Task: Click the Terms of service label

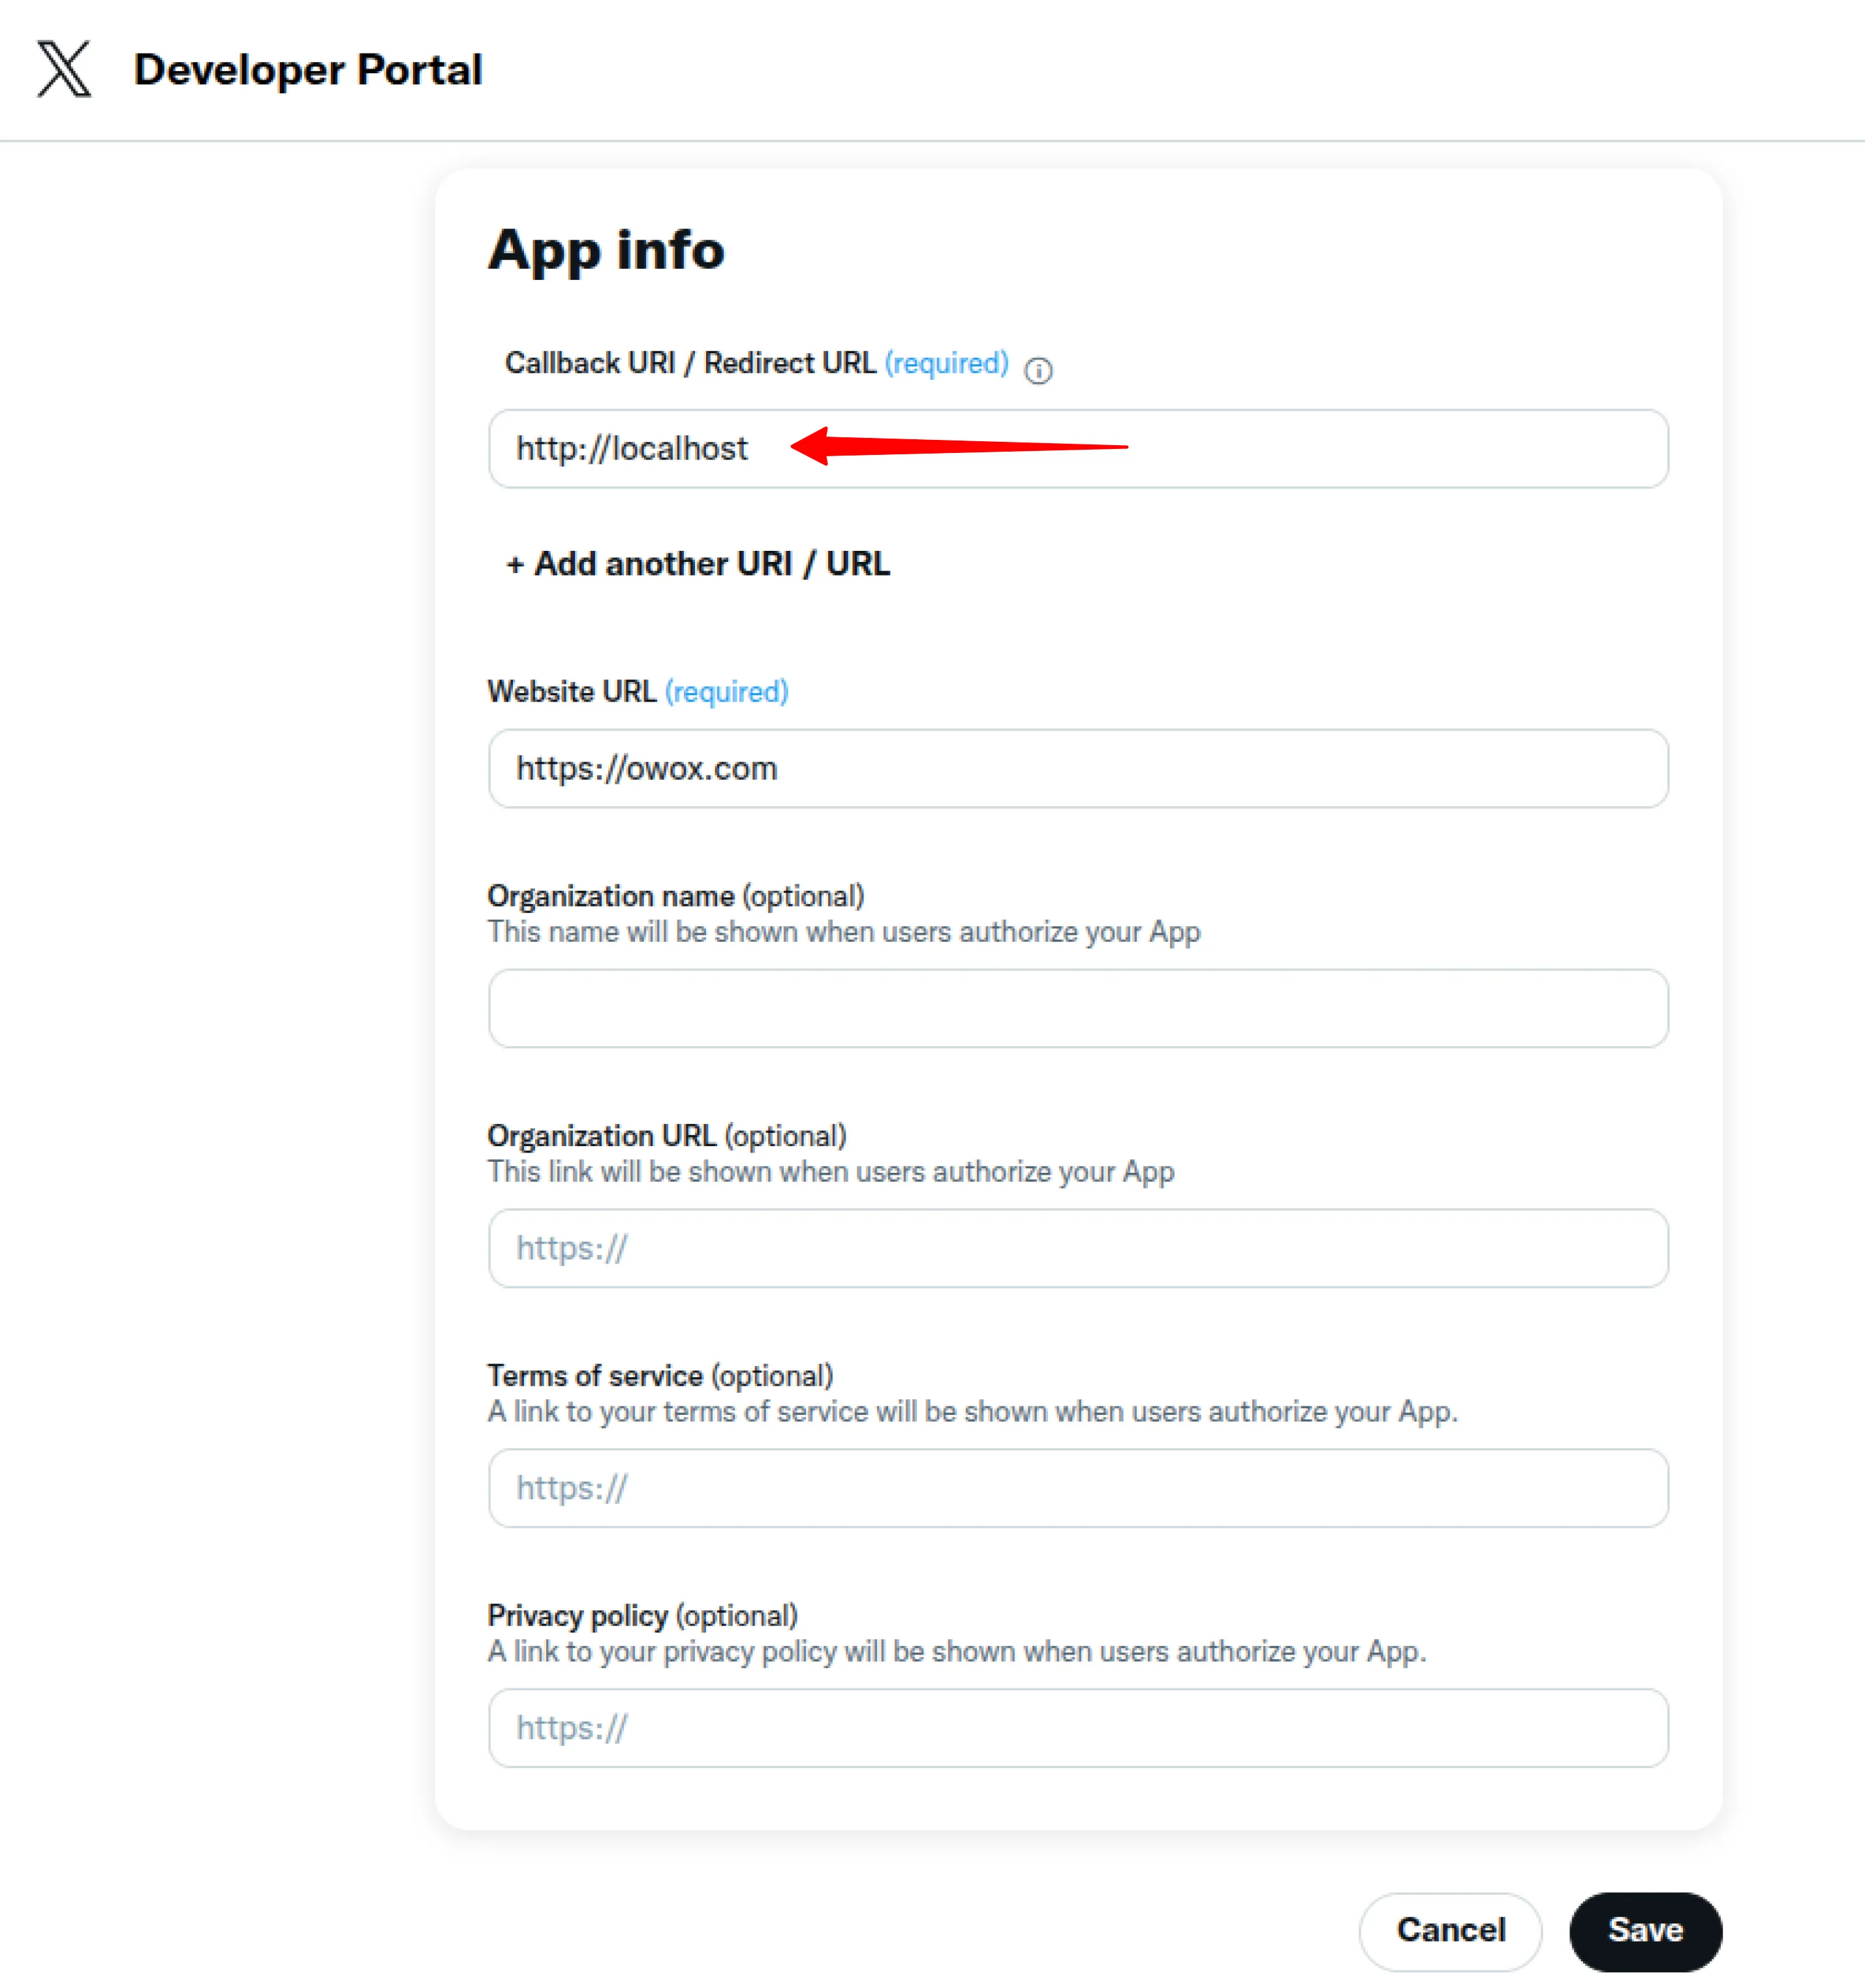Action: 593,1375
